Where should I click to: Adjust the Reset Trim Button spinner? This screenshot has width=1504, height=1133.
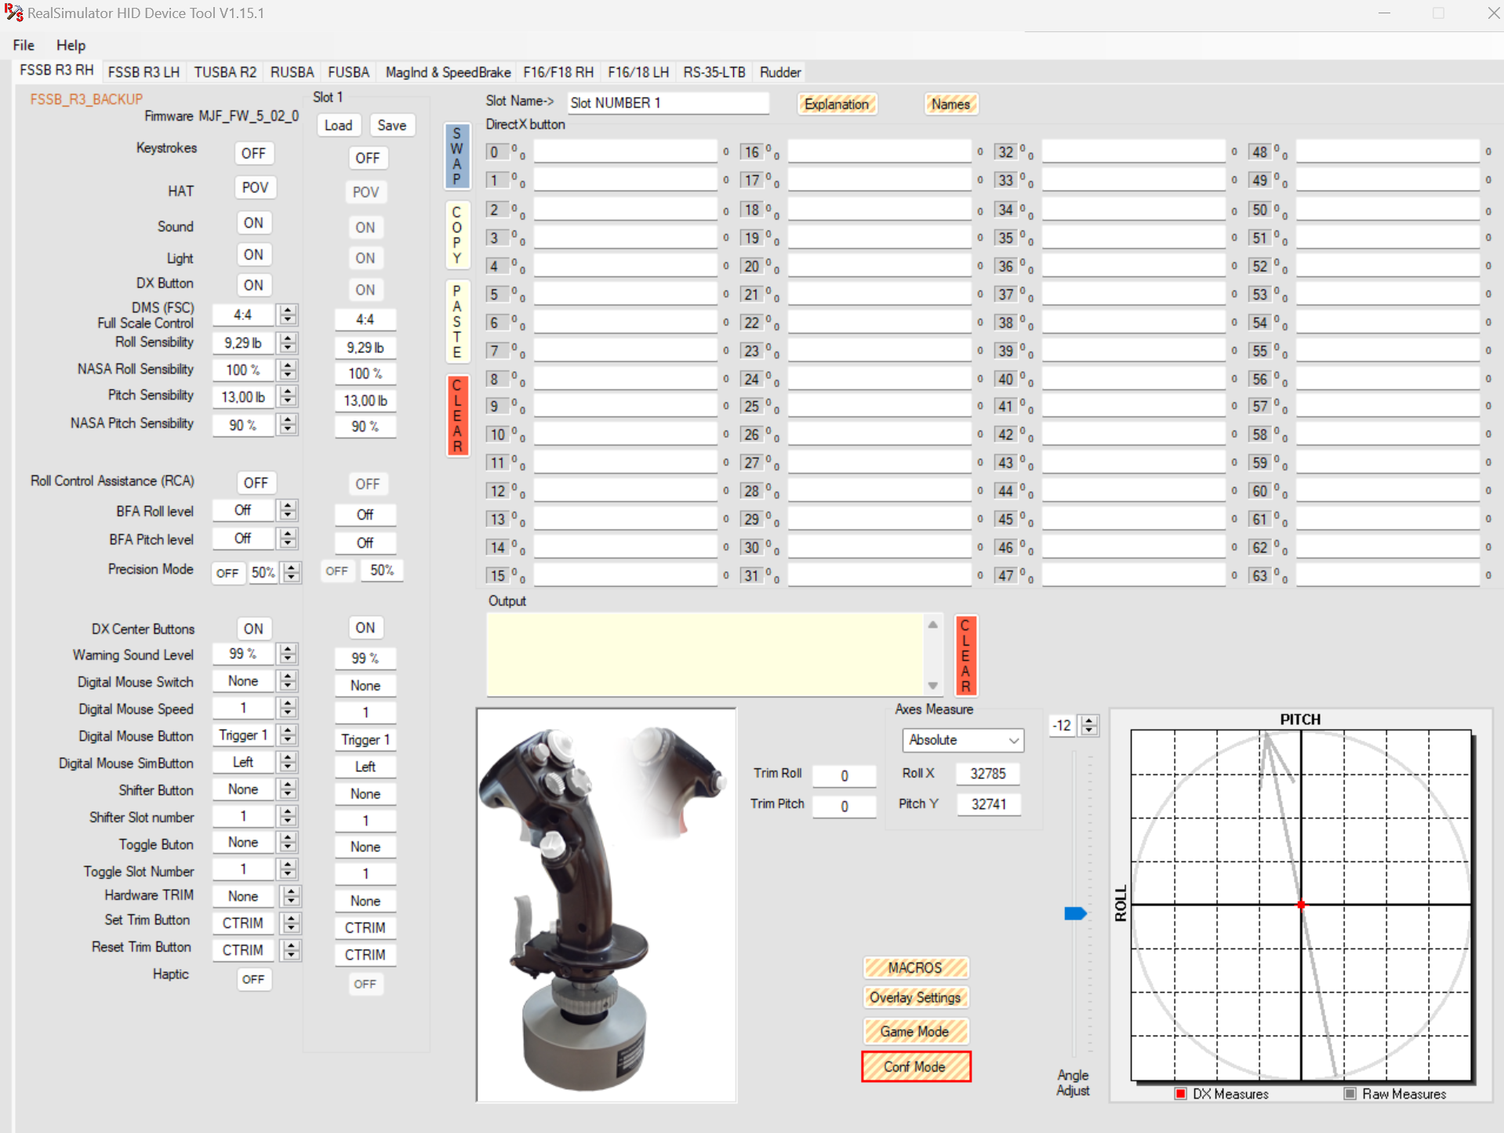tap(291, 950)
